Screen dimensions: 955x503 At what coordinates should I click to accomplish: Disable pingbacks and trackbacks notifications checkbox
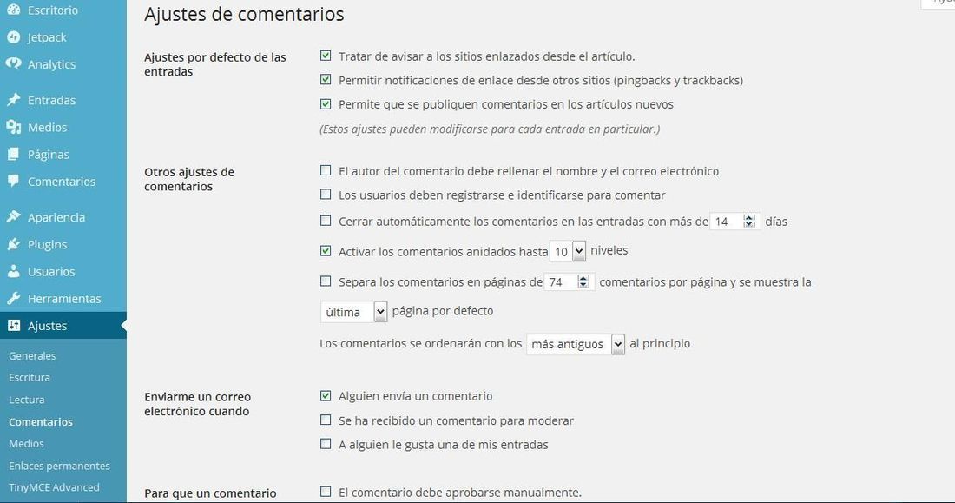click(326, 80)
